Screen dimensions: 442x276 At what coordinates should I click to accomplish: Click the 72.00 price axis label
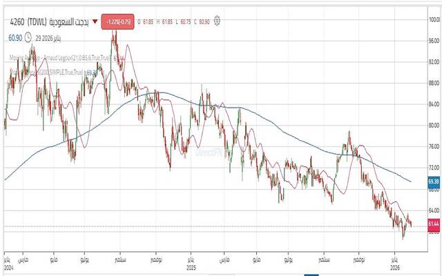(x=434, y=168)
